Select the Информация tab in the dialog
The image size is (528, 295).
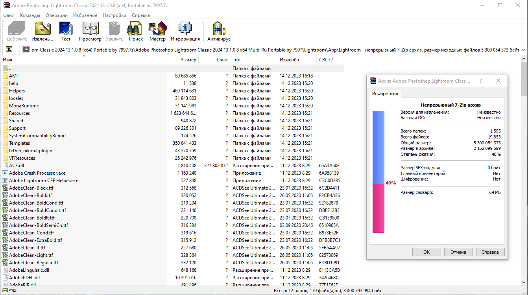coord(385,94)
